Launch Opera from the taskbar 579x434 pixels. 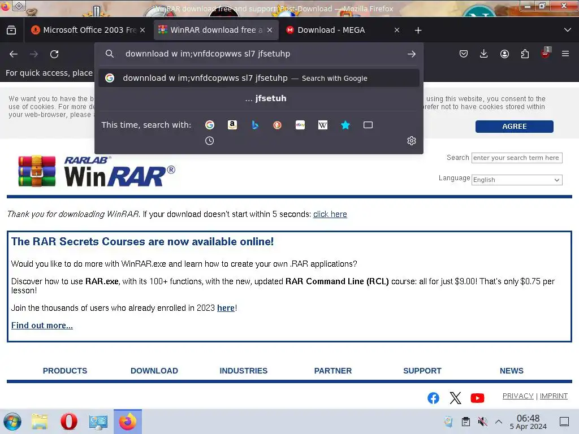tap(68, 422)
